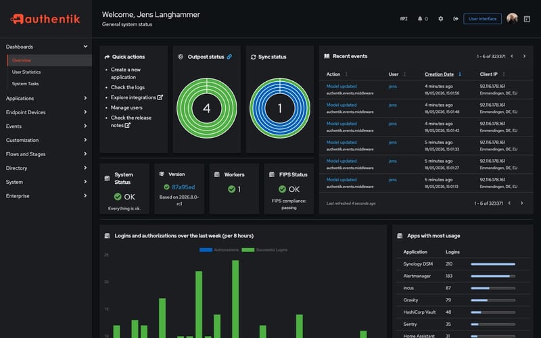Click the FIPS Status card icon

[x=272, y=174]
